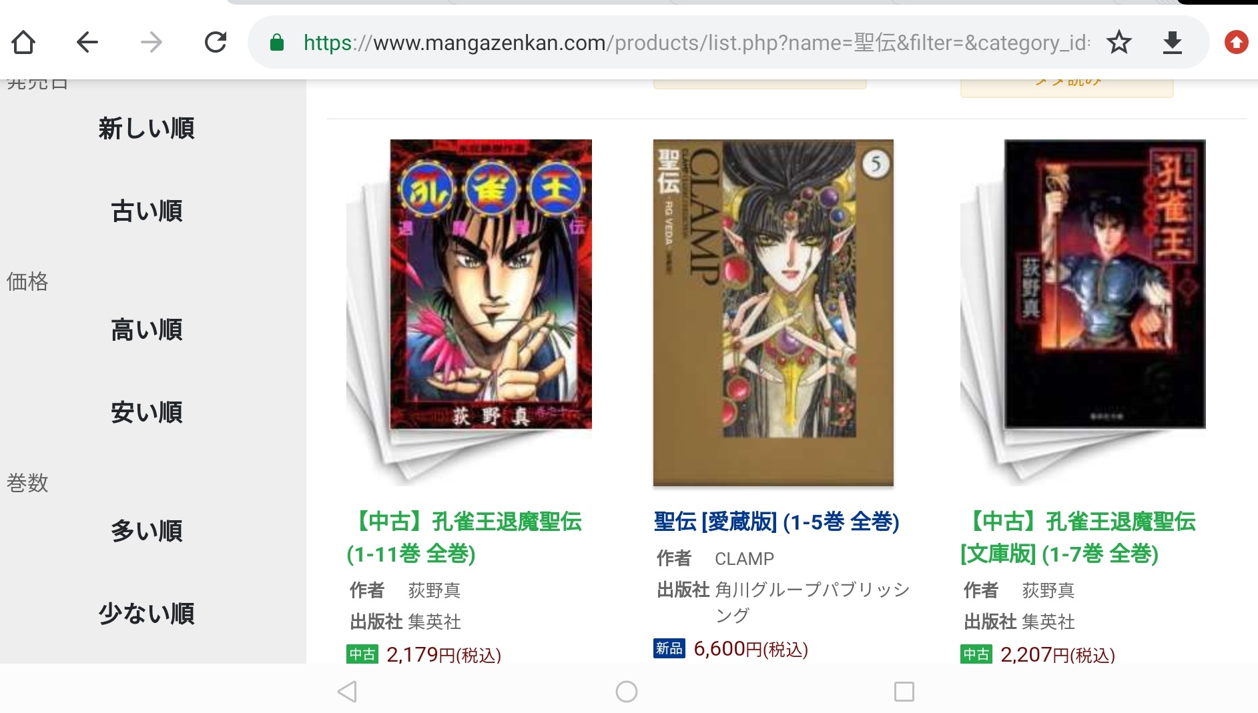Focus the mangazenkan URL address bar
1258x713 pixels.
(x=697, y=43)
